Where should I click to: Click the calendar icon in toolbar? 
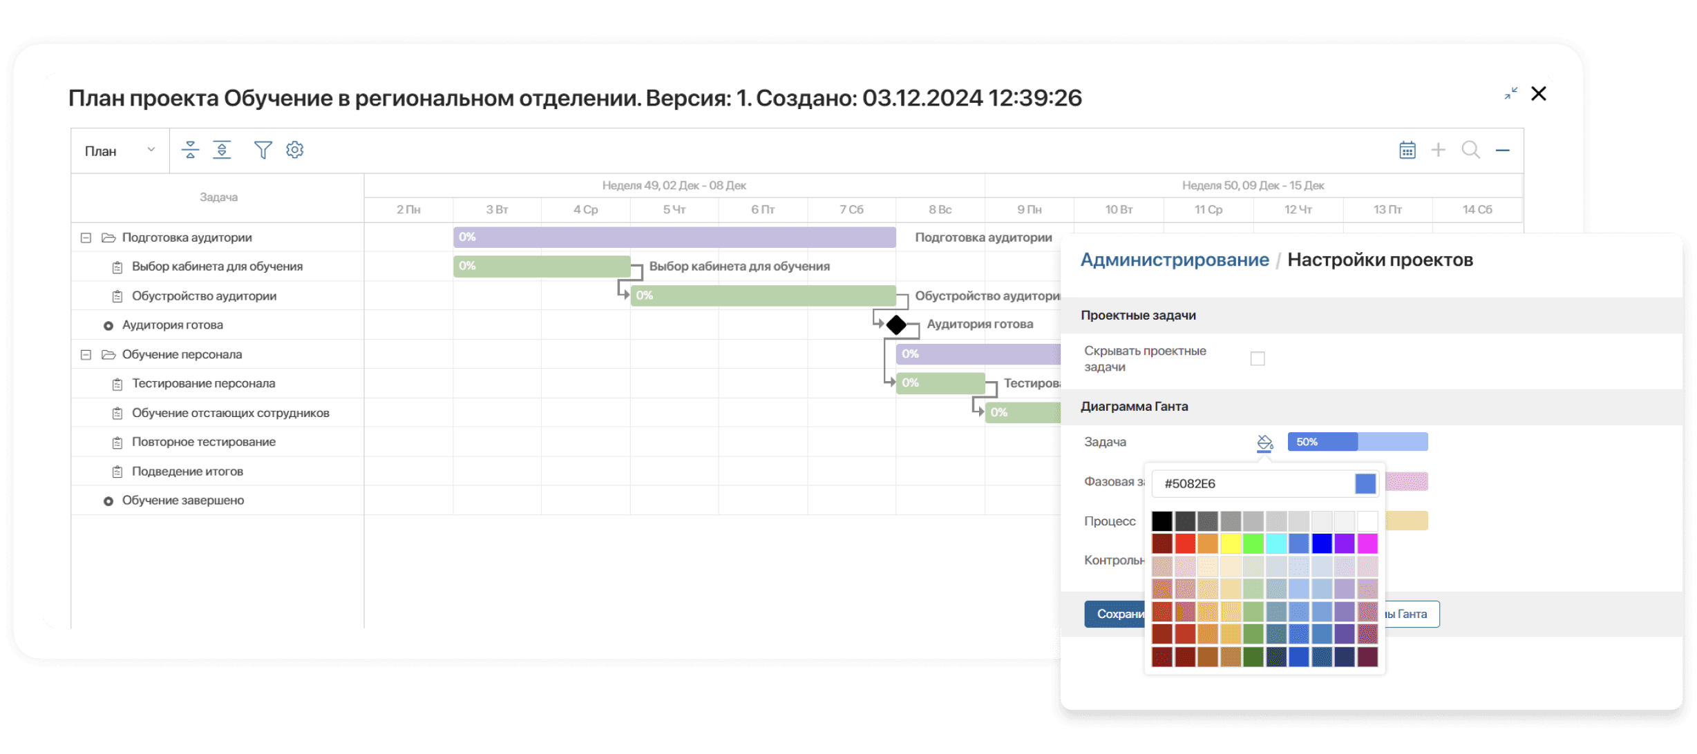click(1407, 150)
